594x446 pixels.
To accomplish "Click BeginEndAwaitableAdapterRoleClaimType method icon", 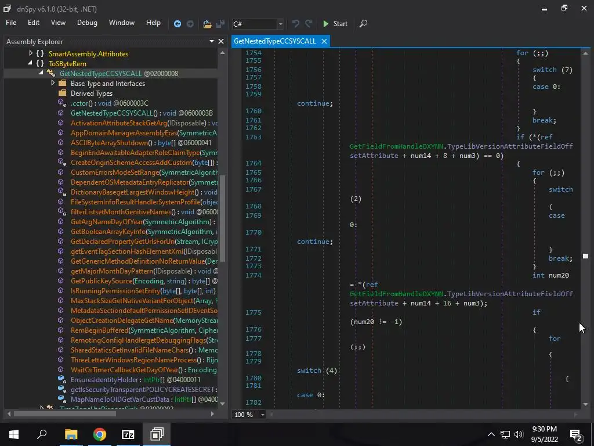I will coord(60,153).
